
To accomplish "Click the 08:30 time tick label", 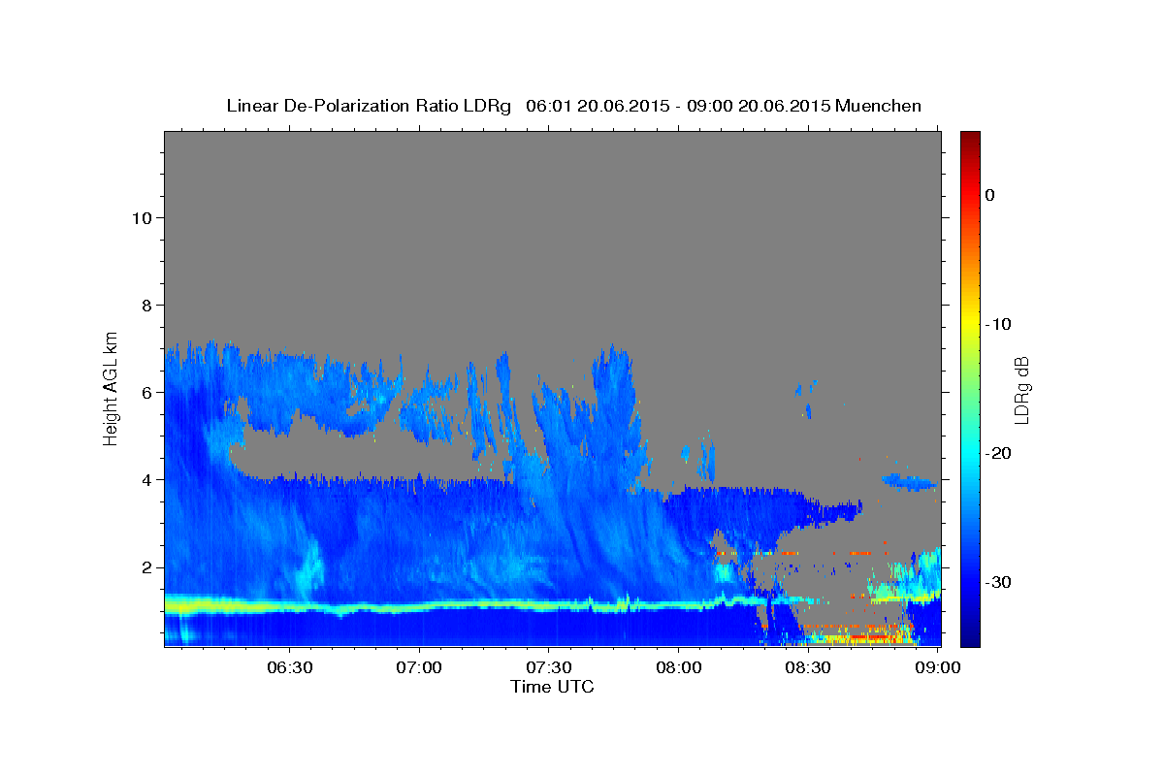I will pyautogui.click(x=808, y=668).
